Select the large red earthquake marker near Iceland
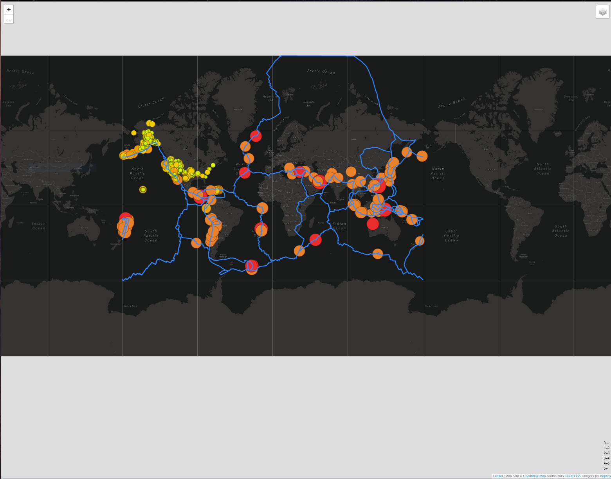The height and width of the screenshot is (479, 611). 256,137
